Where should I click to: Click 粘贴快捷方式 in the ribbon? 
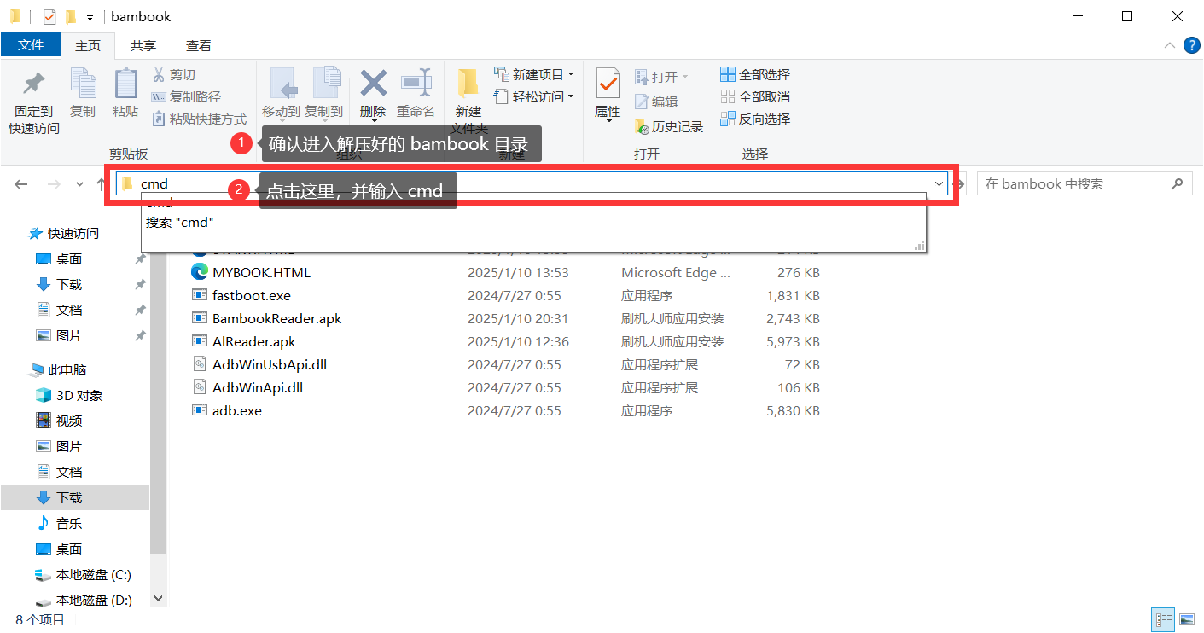point(199,119)
